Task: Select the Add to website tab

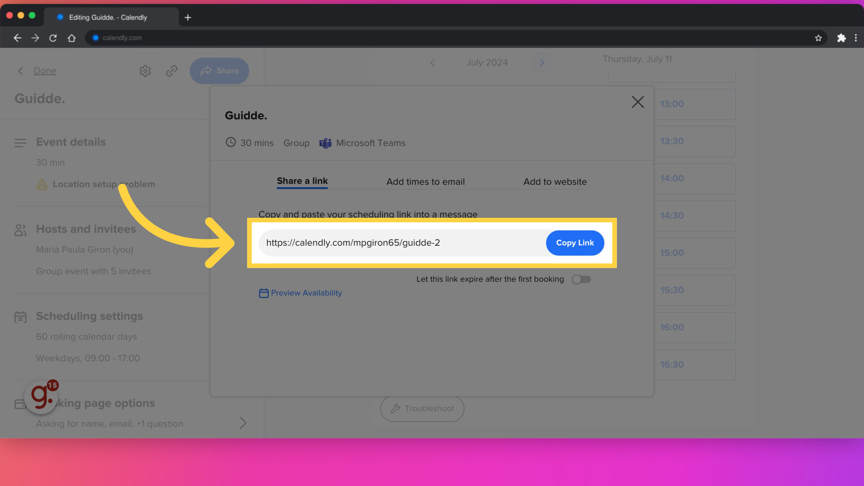Action: (555, 182)
